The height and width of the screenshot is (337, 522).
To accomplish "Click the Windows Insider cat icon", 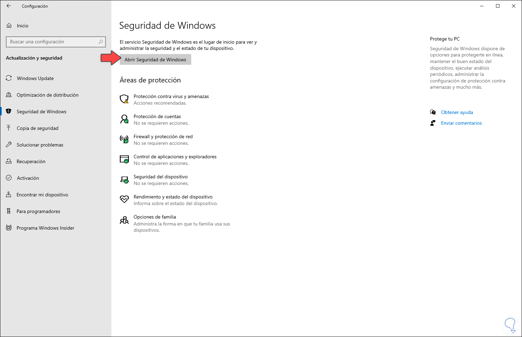I will [x=9, y=228].
